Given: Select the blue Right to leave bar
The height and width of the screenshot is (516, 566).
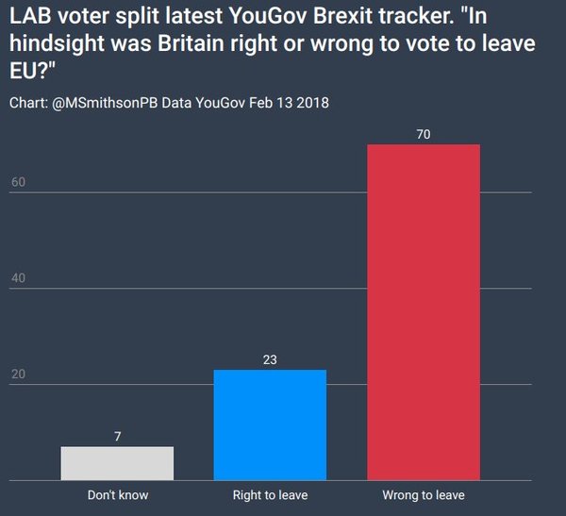Looking at the screenshot, I should pyautogui.click(x=270, y=424).
